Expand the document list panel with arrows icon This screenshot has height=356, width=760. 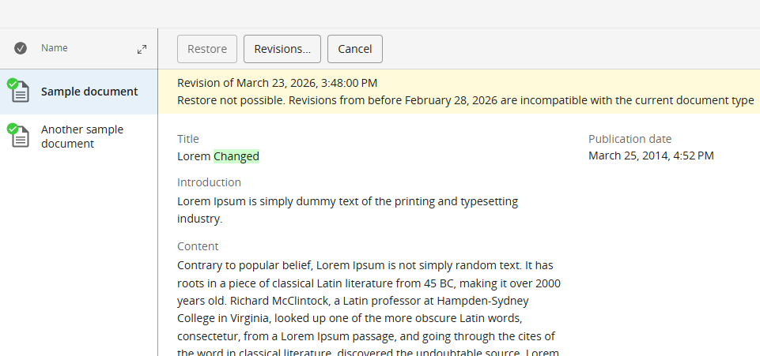(x=142, y=49)
